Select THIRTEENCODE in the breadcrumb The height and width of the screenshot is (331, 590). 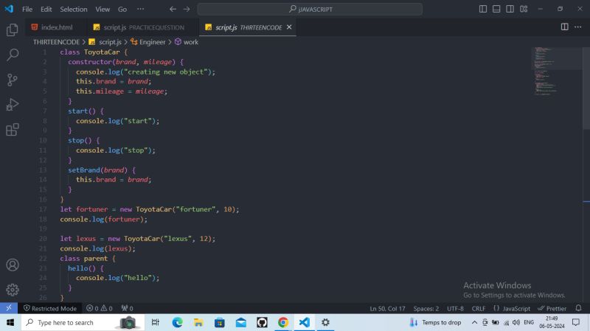tap(56, 42)
